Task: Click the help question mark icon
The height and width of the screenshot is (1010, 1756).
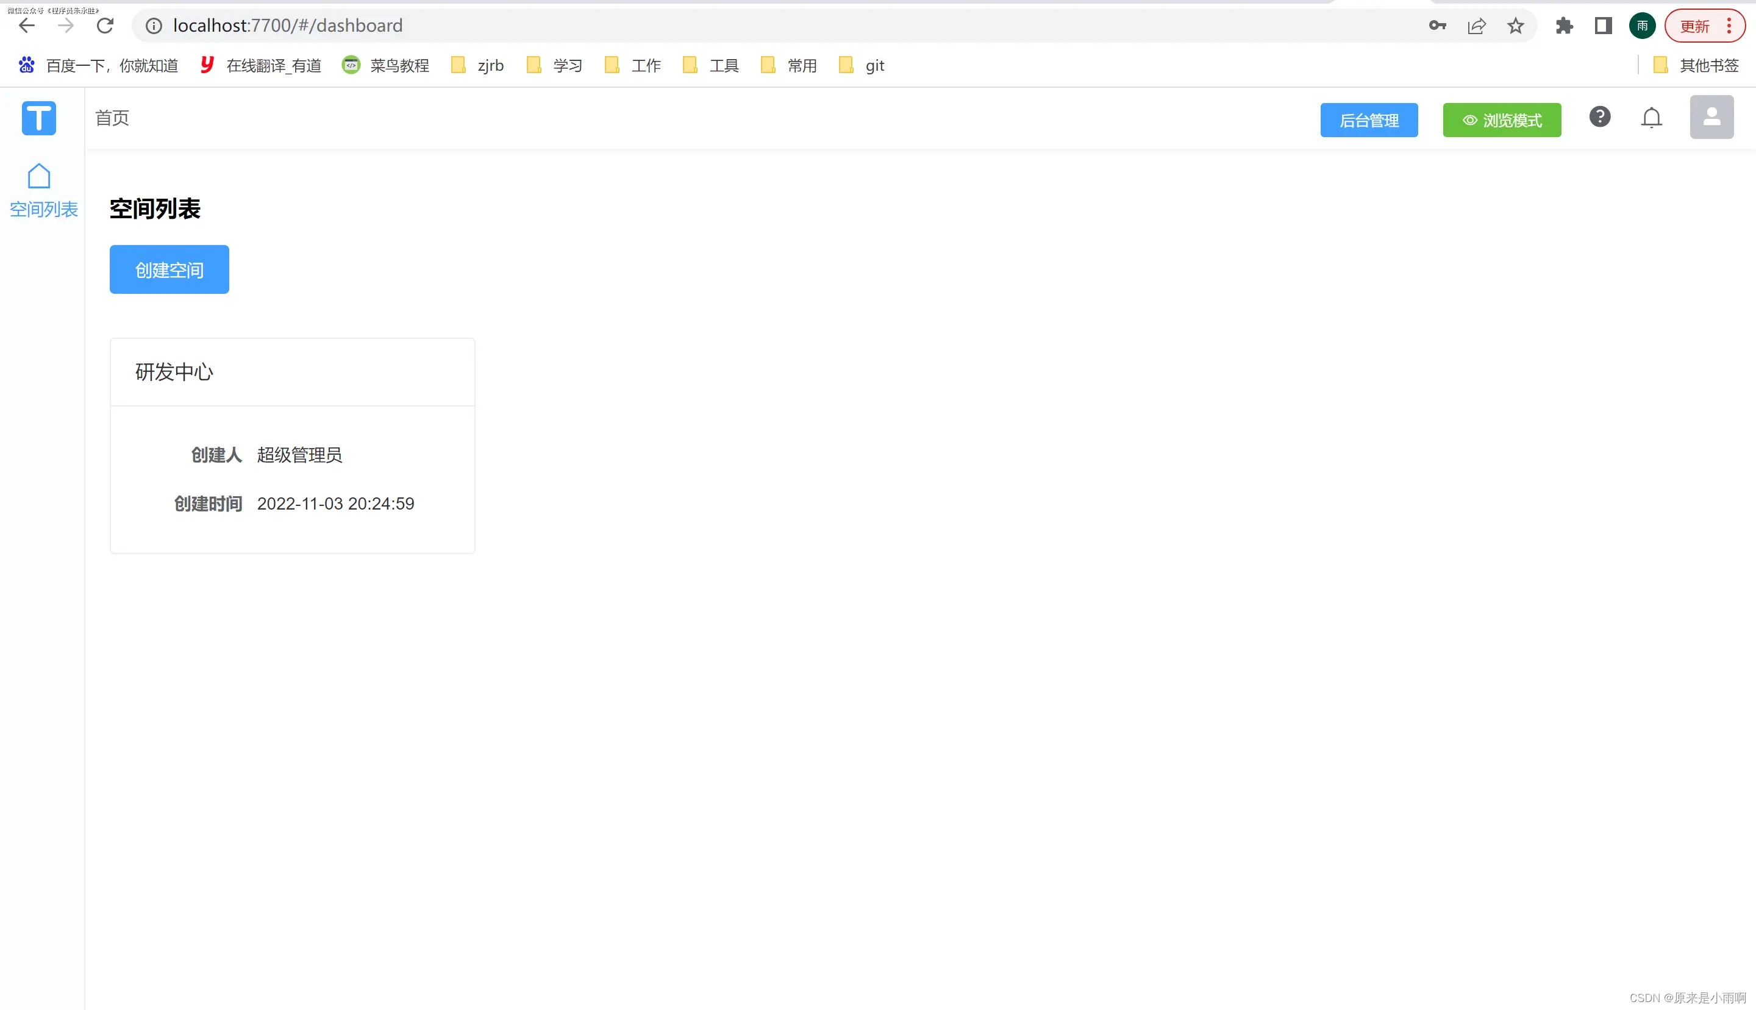Action: [x=1599, y=117]
